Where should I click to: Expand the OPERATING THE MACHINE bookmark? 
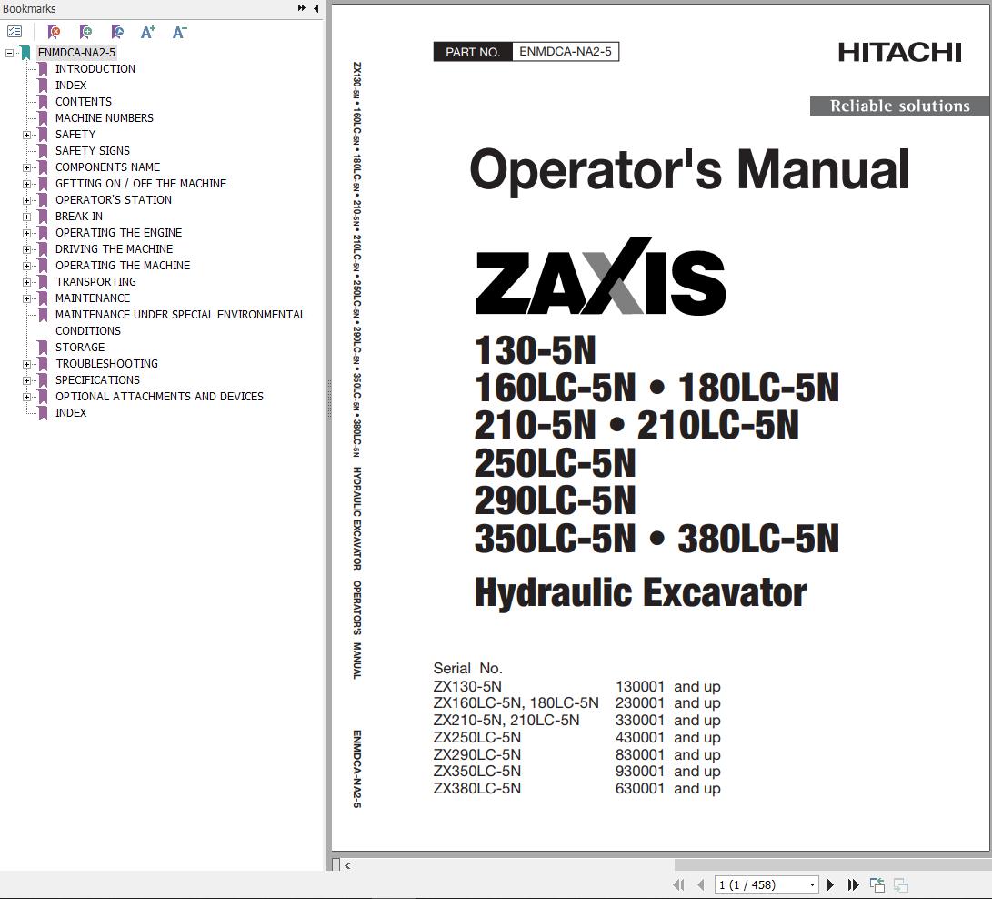pyautogui.click(x=26, y=266)
